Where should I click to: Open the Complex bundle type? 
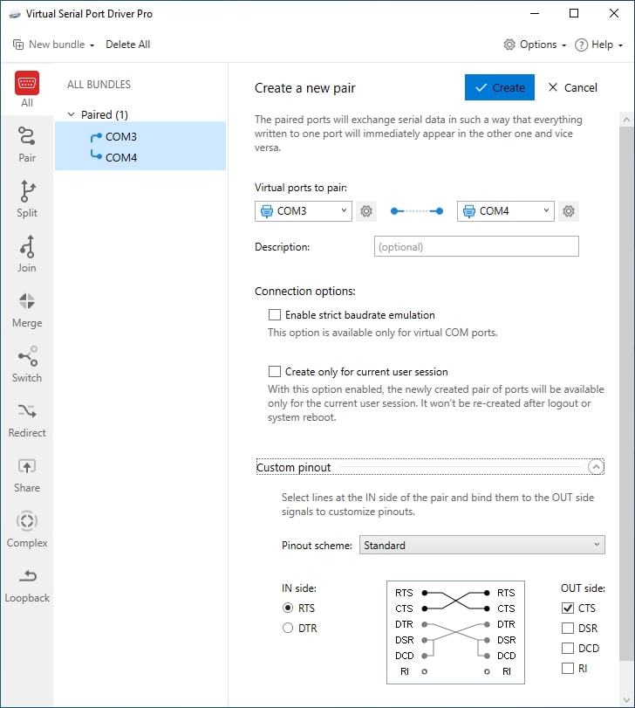tap(27, 530)
